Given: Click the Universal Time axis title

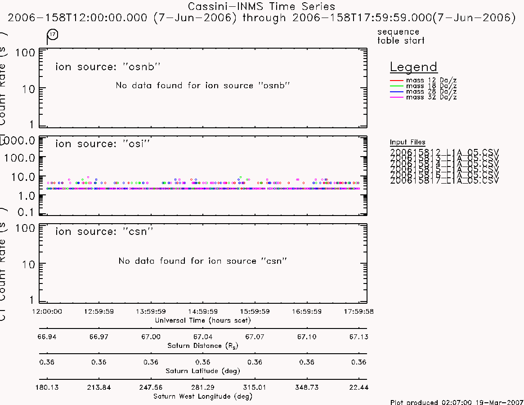Looking at the screenshot, I should pyautogui.click(x=203, y=320).
